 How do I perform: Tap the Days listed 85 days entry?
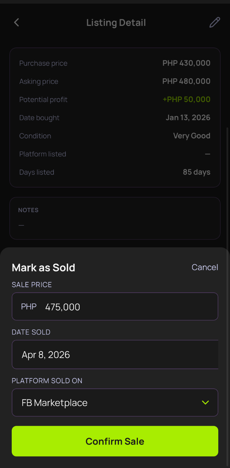pyautogui.click(x=115, y=172)
